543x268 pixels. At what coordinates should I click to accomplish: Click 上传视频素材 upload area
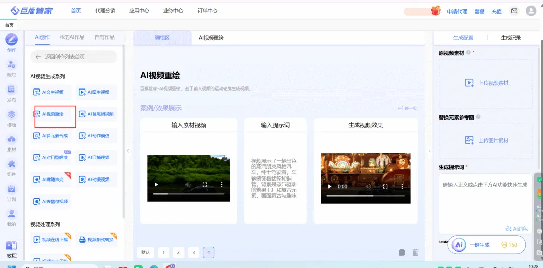click(486, 84)
